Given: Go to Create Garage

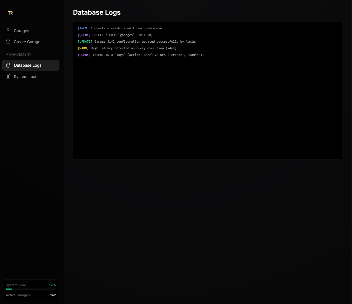Looking at the screenshot, I should tap(31, 42).
